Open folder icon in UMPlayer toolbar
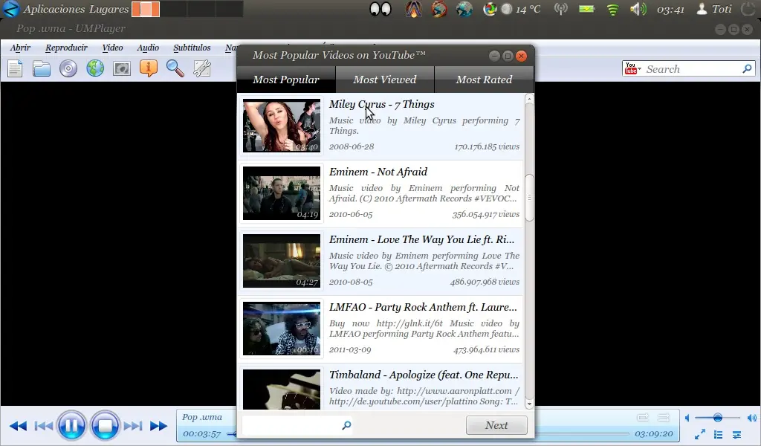Screen dimensions: 761x446 (x=42, y=68)
